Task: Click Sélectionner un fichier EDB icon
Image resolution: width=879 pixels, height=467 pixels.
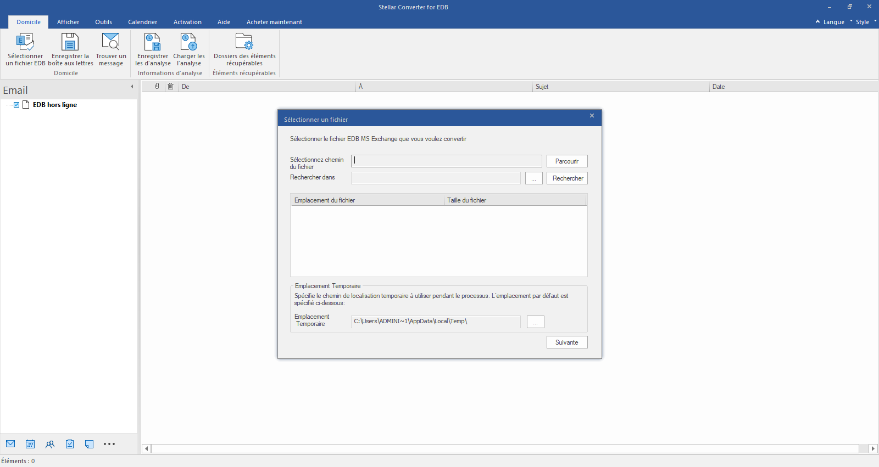Action: [x=25, y=42]
